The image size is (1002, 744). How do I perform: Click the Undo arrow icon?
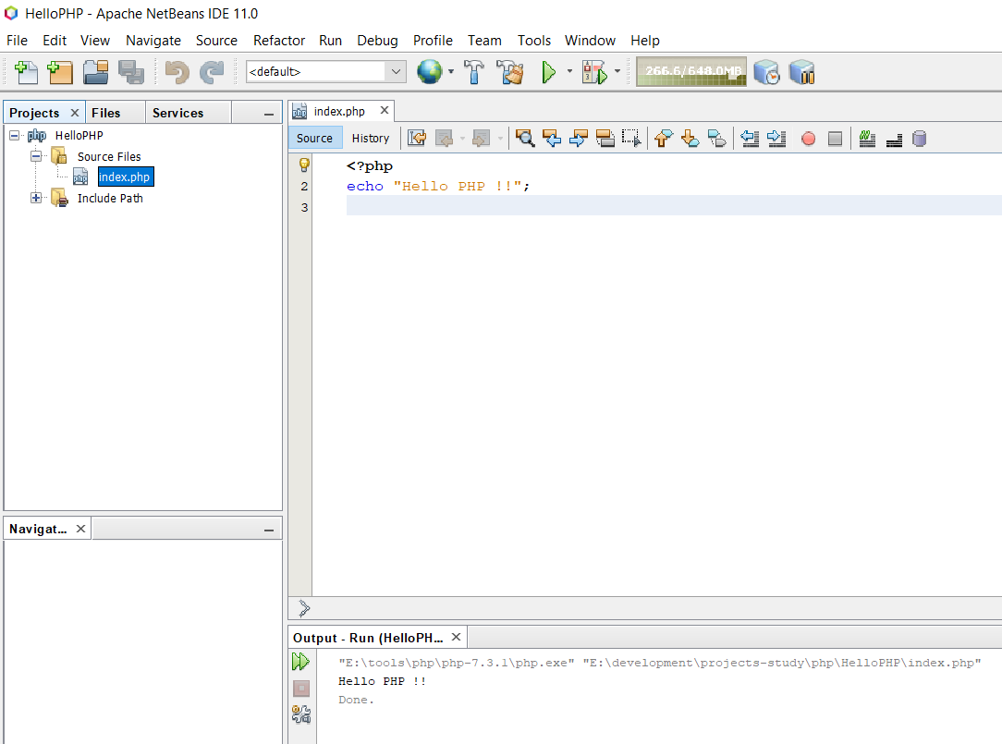[x=177, y=72]
